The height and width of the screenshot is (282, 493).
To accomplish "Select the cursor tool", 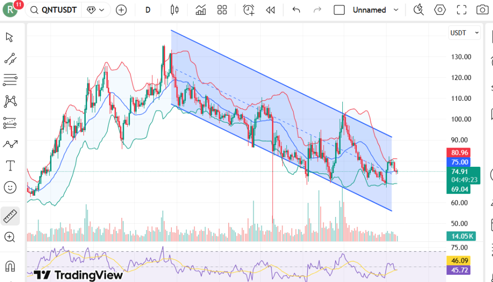I will pos(10,37).
